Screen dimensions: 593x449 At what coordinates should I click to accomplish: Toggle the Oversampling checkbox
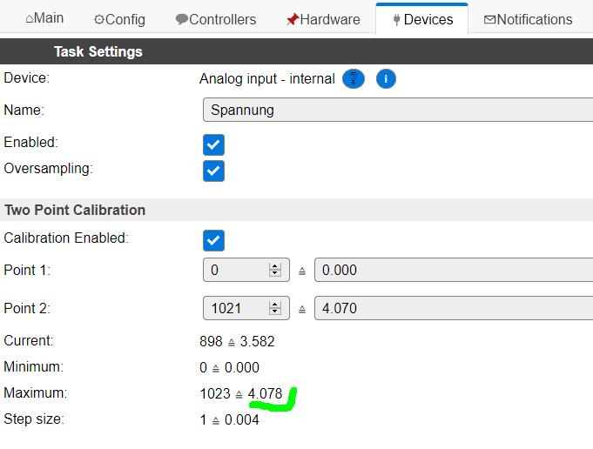click(x=213, y=171)
